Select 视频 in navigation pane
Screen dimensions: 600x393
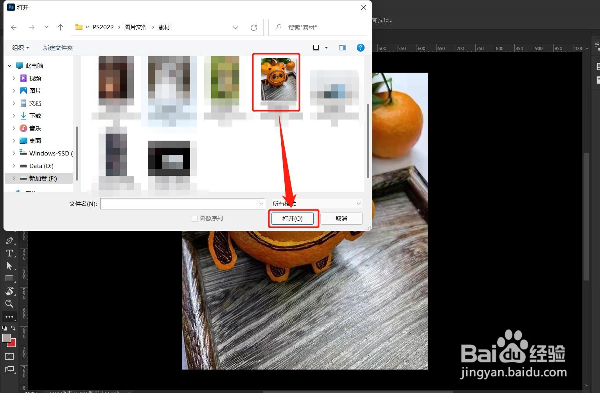35,78
